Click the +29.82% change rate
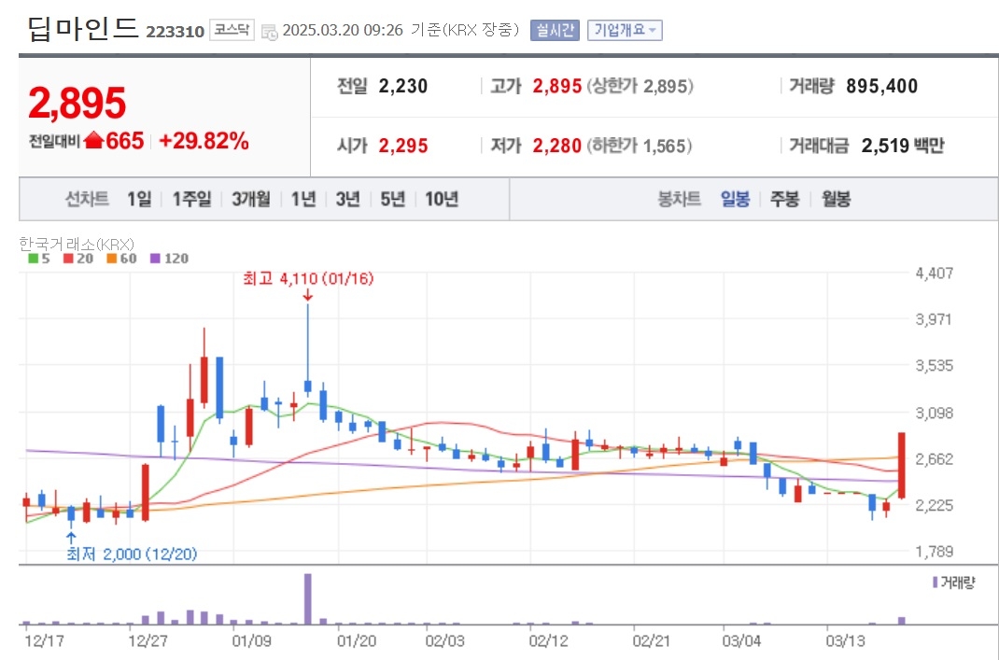This screenshot has height=660, width=999. point(204,141)
